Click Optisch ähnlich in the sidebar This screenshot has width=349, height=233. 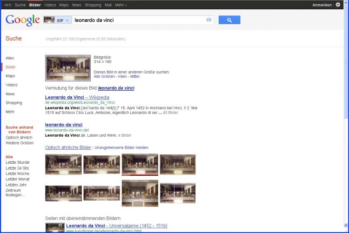(19, 137)
